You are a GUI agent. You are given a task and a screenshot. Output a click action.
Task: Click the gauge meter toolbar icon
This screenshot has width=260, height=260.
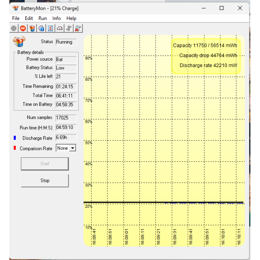point(60,28)
